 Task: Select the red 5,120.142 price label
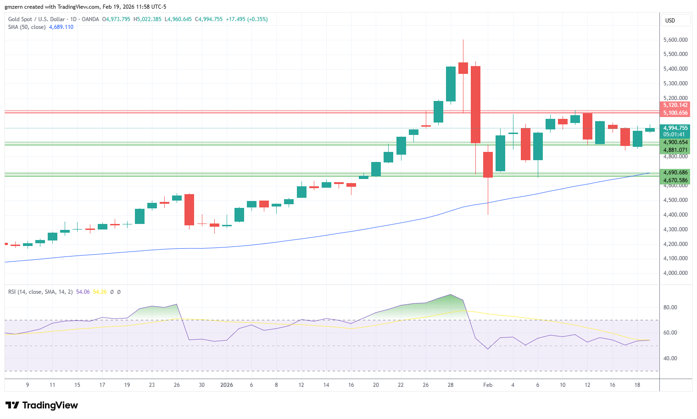[675, 106]
